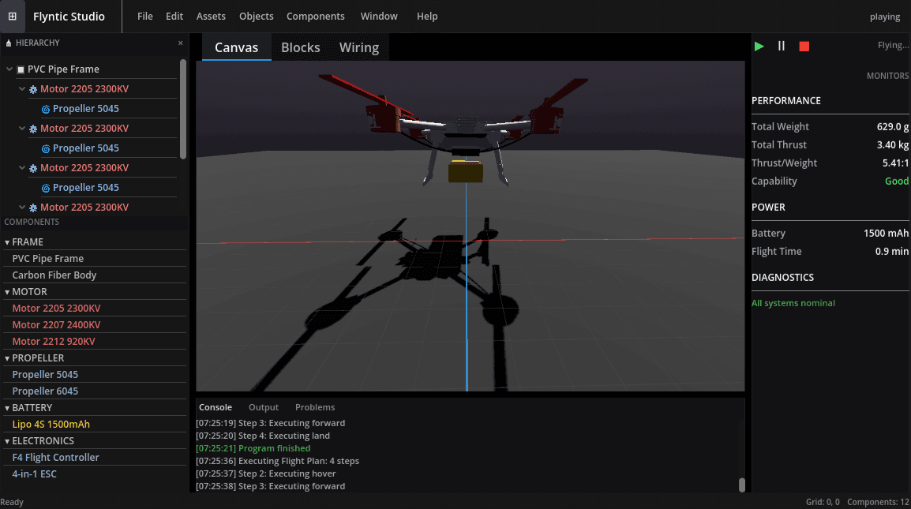Screen dimensions: 911x509
Task: Select PVC Pipe Frame in hierarchy
Action: [x=63, y=69]
